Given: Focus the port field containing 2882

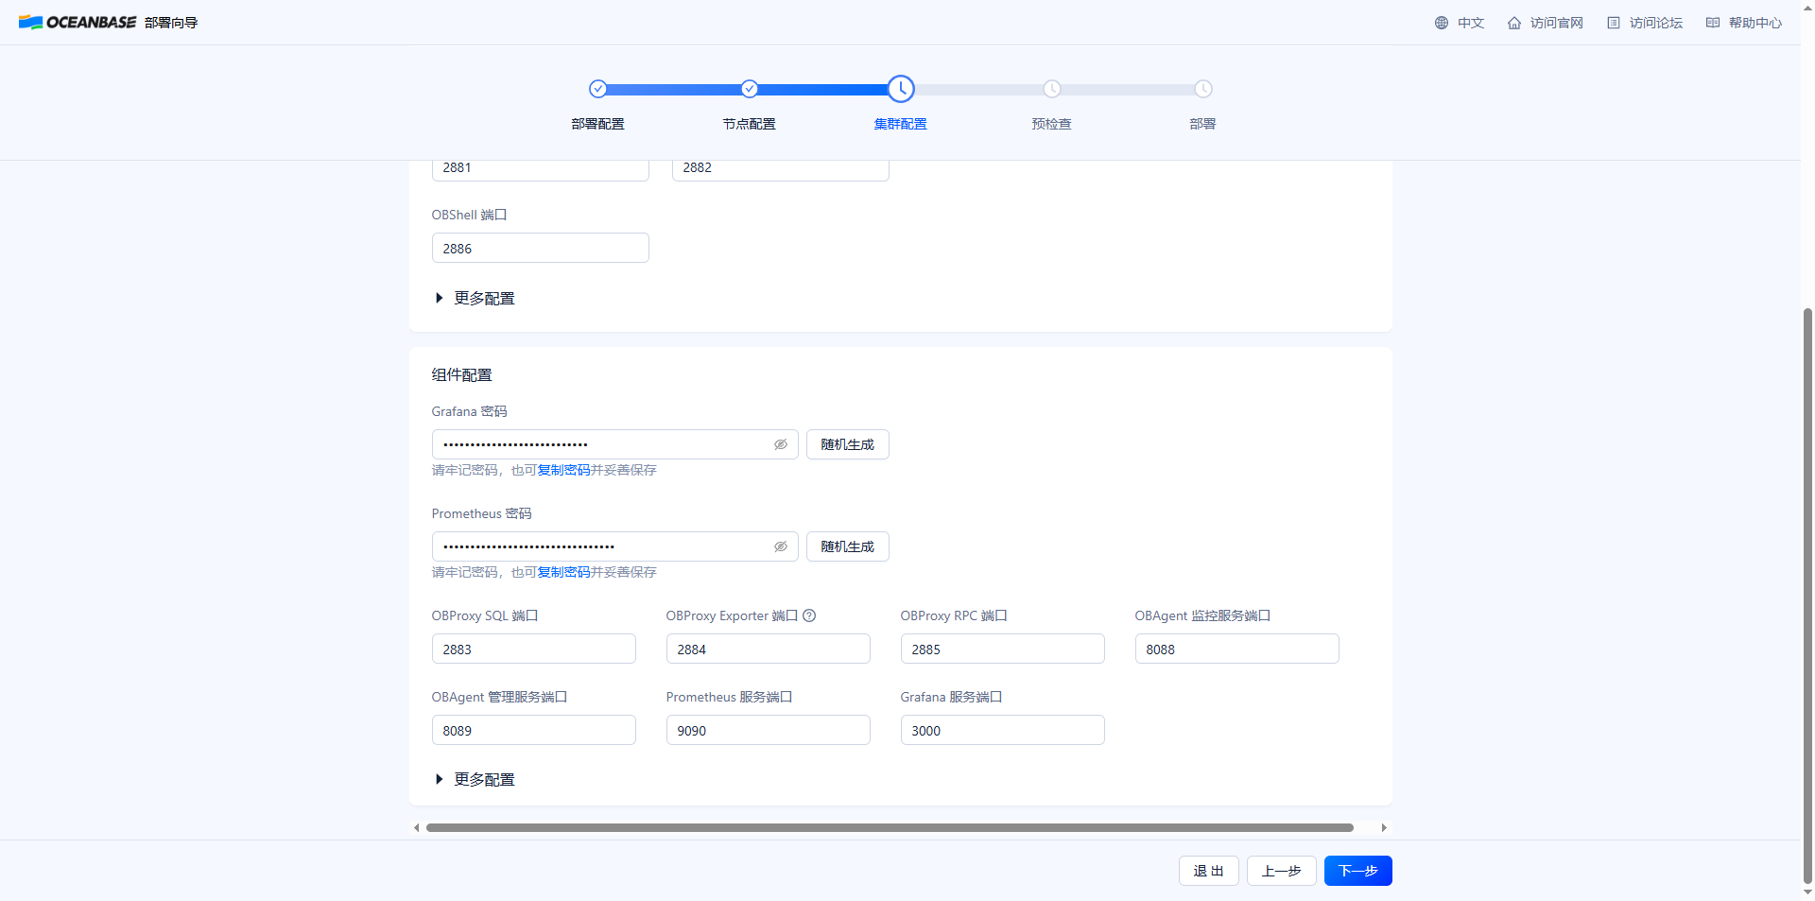Looking at the screenshot, I should click(781, 168).
